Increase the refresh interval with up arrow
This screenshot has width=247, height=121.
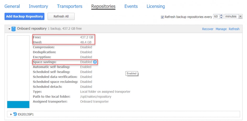[x=221, y=15]
